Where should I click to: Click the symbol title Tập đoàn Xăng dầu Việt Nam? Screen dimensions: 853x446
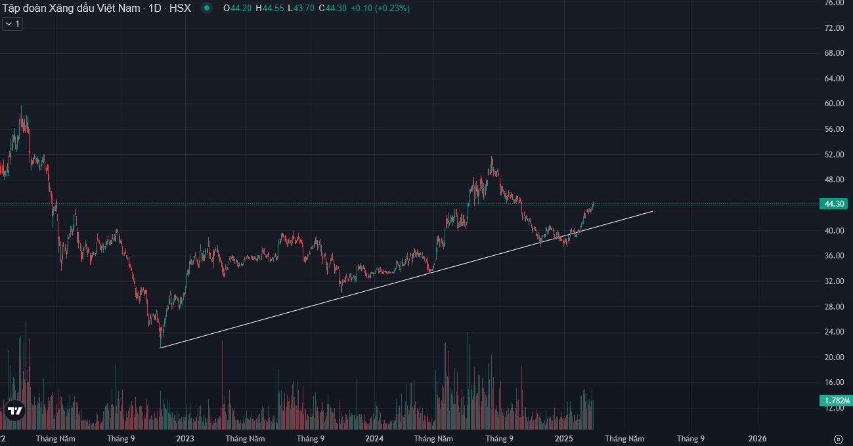coord(70,9)
